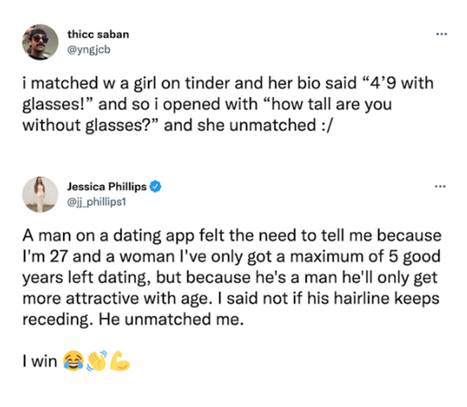Screen dimensions: 467x407
Task: Open thicc saban's profile picture
Action: pyautogui.click(x=40, y=41)
